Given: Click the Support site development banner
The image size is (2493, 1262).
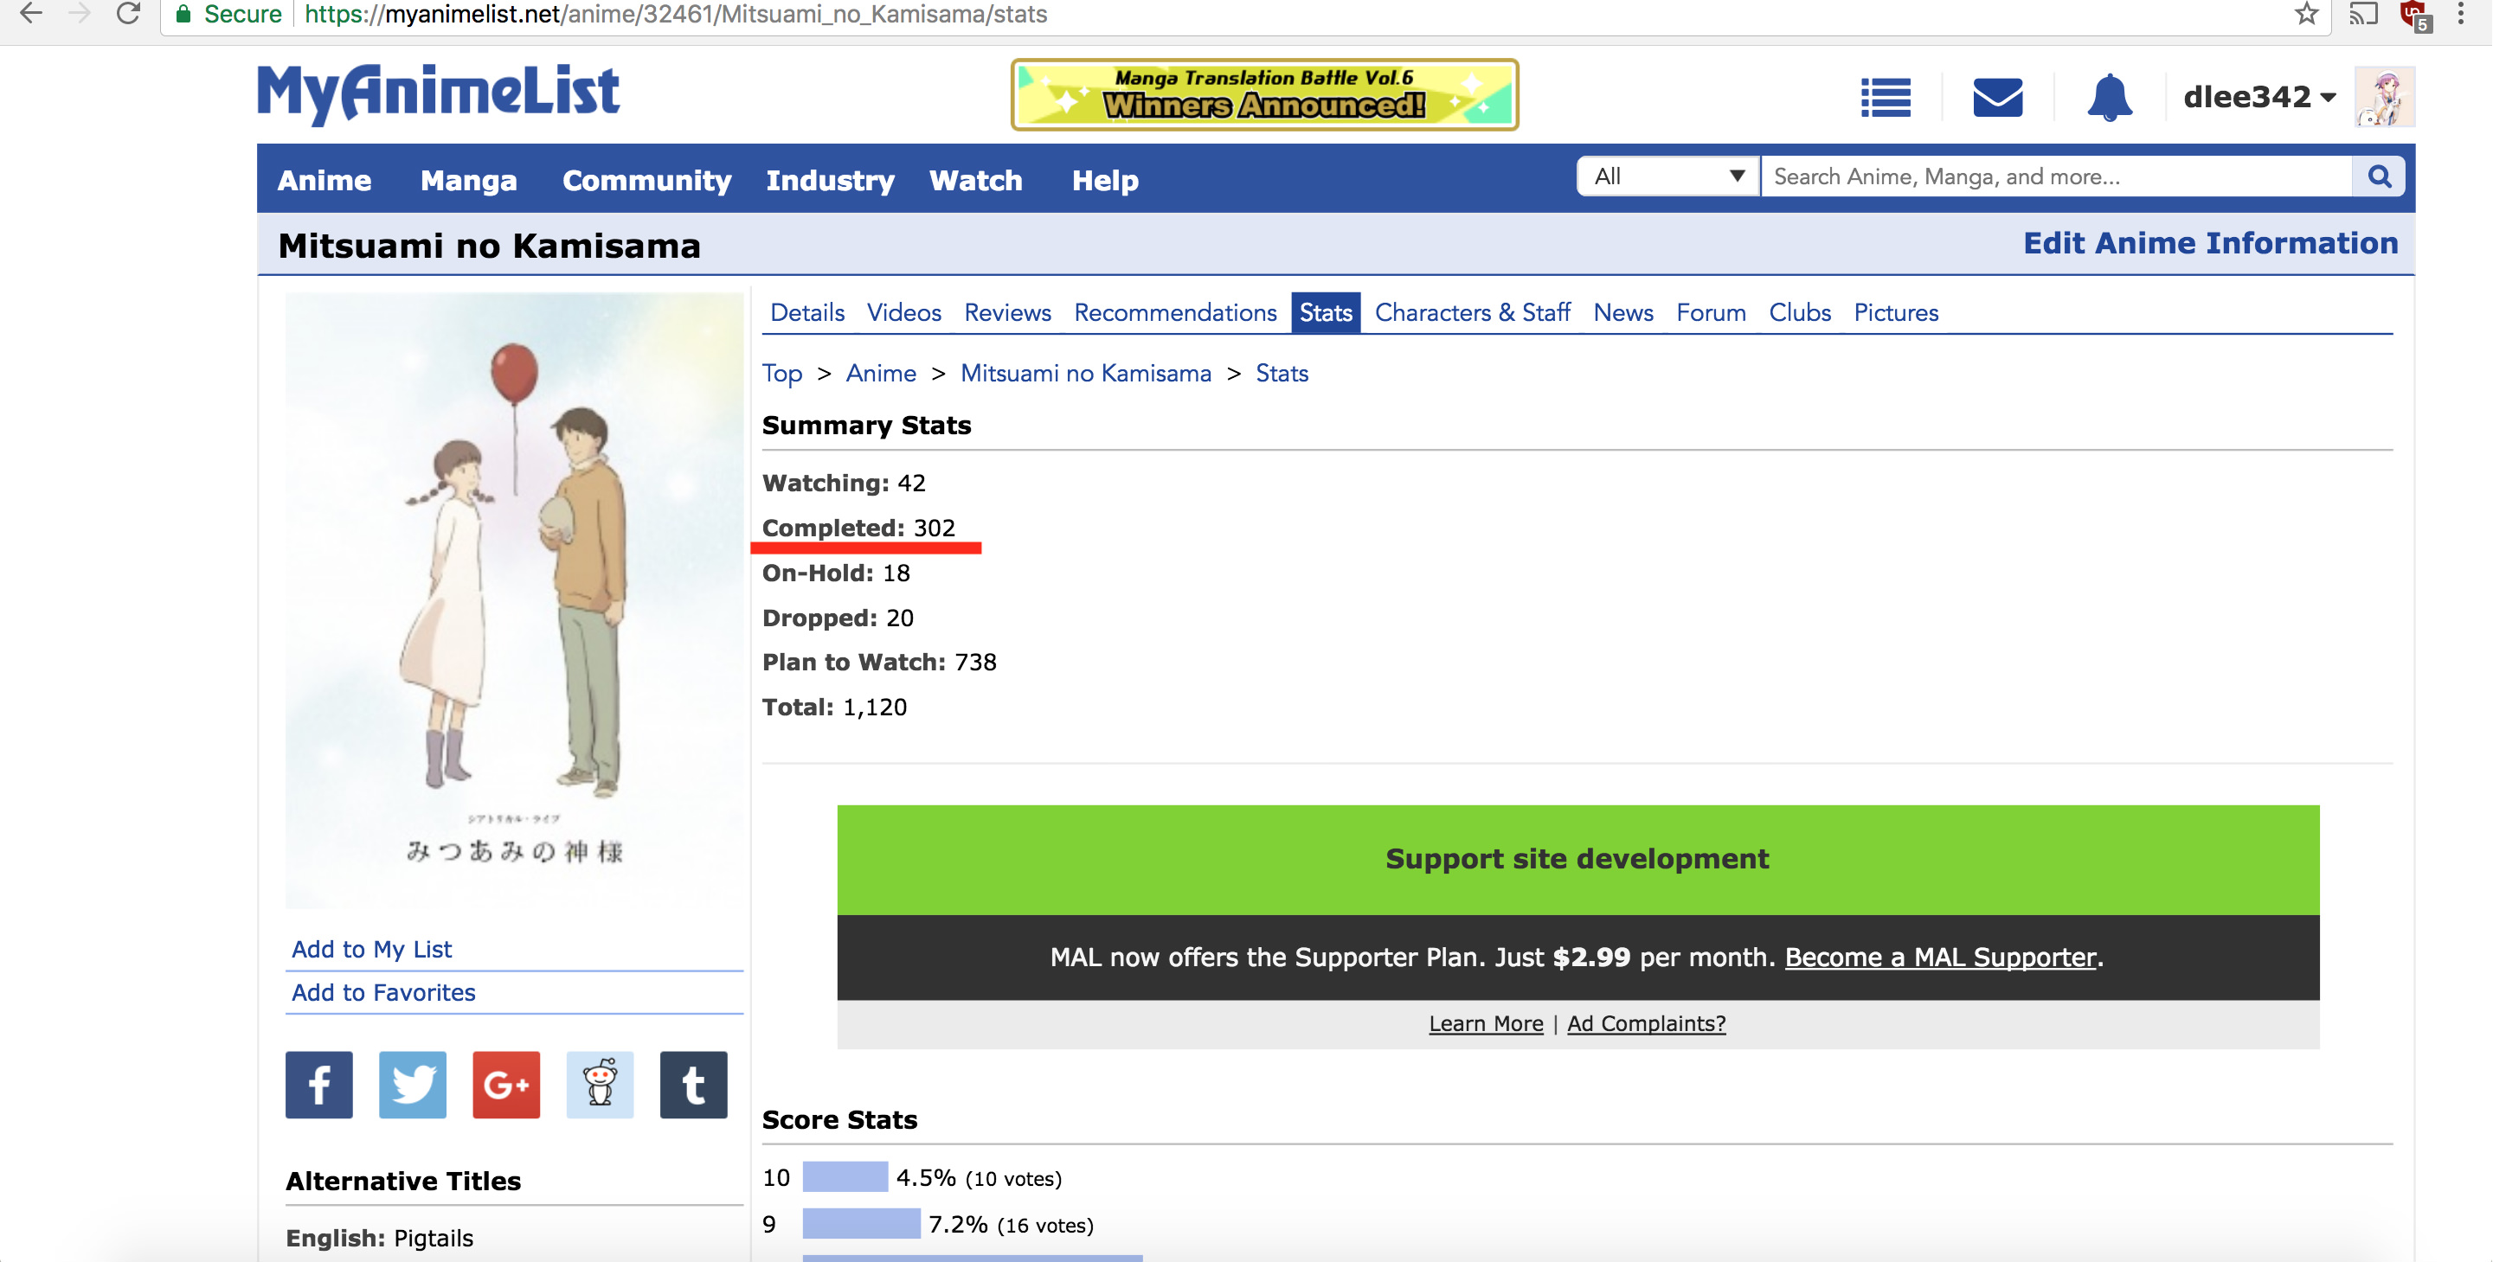Looking at the screenshot, I should 1577,859.
